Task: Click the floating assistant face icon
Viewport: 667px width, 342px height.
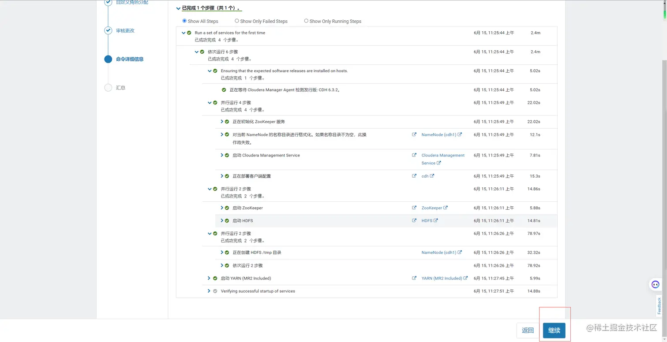Action: pos(656,284)
